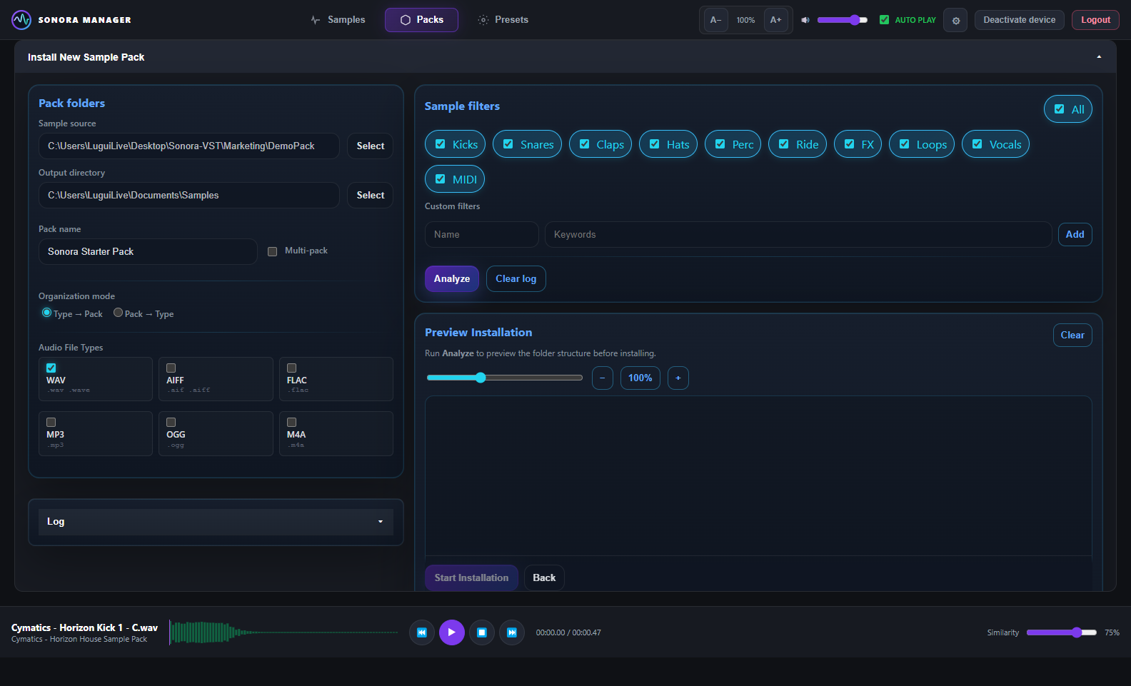Screen dimensions: 1131x686
Task: Uncheck the Snares filter
Action: 508,144
